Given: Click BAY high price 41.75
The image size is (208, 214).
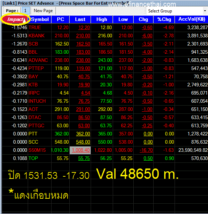Looking at the screenshot, I should click(106, 76).
